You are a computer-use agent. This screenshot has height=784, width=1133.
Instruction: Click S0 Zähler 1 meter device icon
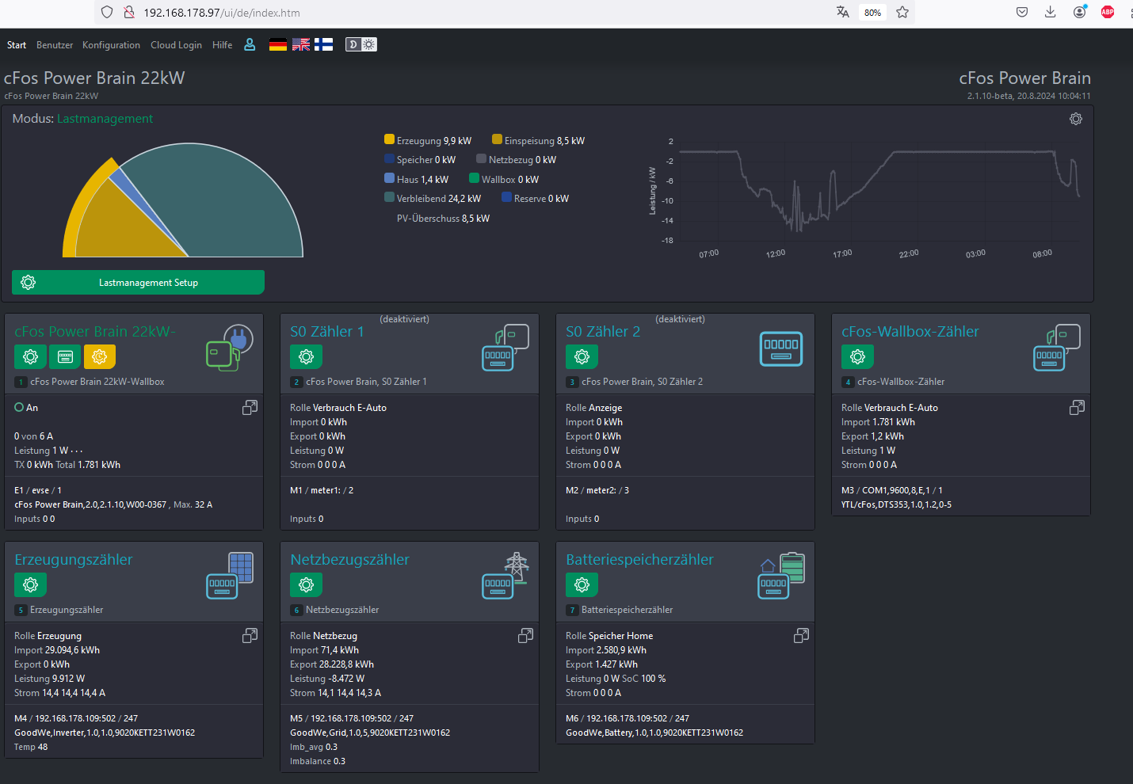point(505,347)
